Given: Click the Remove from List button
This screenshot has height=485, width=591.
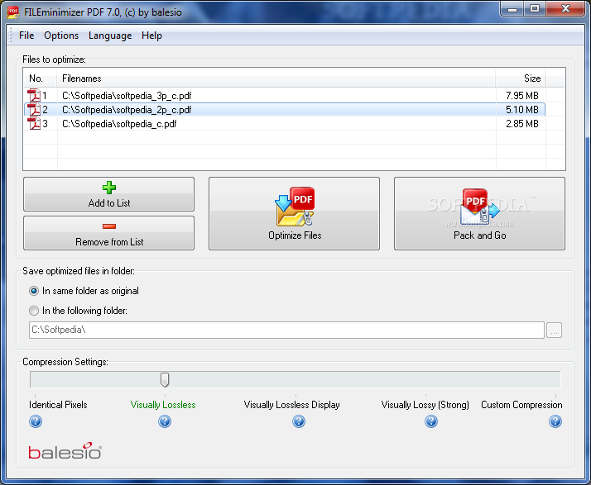Looking at the screenshot, I should coord(109,233).
